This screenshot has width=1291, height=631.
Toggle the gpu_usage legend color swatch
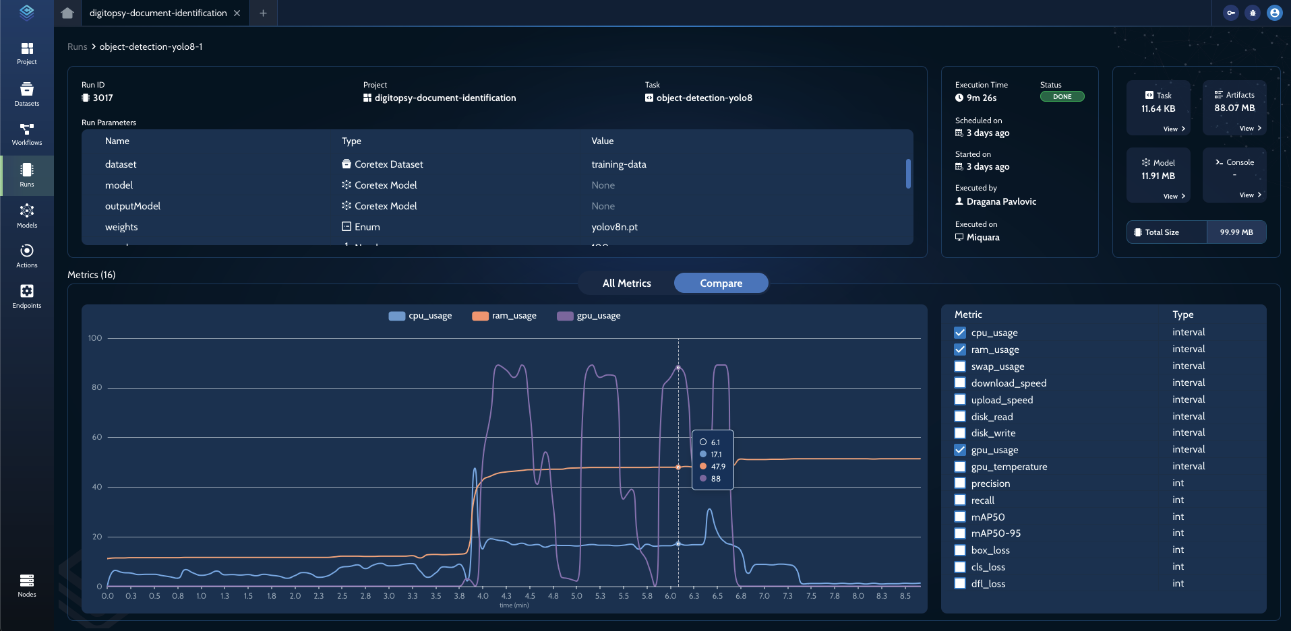pyautogui.click(x=565, y=316)
